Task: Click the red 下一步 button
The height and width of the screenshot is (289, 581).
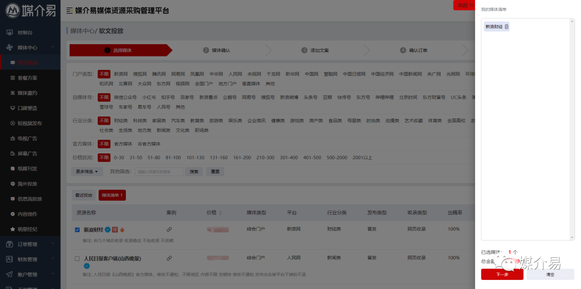Action: (x=501, y=274)
